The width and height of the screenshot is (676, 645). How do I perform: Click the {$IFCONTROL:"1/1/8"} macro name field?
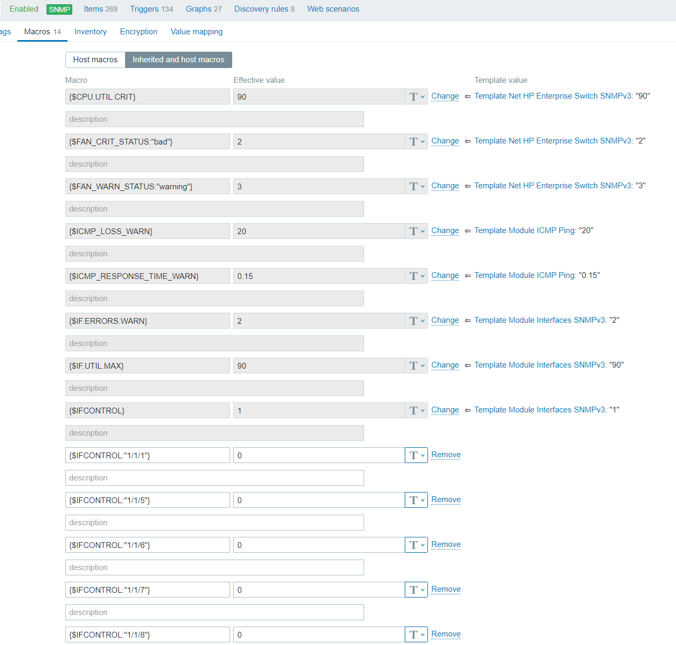(148, 634)
